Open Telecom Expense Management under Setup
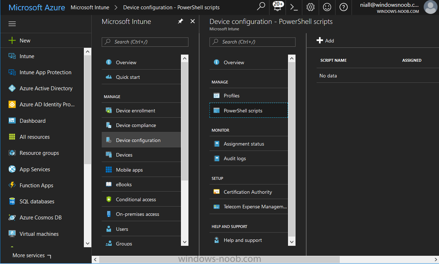 248,207
